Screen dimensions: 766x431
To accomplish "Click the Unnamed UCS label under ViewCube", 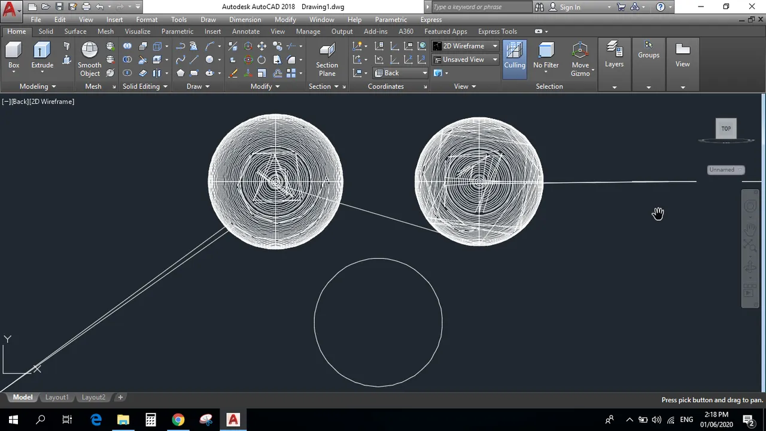I will coord(725,169).
